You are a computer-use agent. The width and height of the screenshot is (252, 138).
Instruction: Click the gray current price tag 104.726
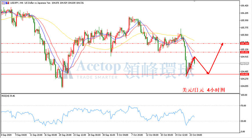(244, 63)
